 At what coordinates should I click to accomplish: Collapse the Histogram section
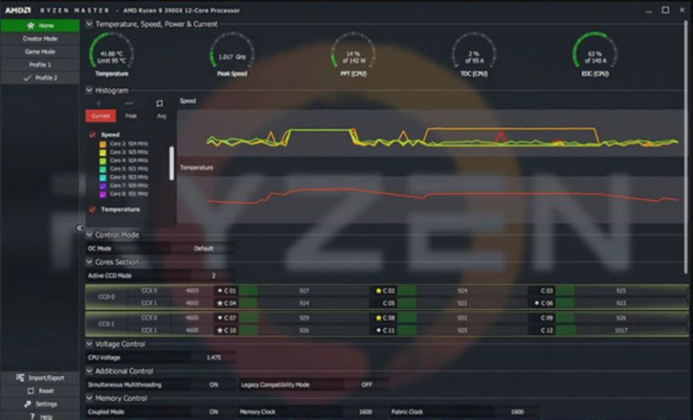(x=89, y=90)
